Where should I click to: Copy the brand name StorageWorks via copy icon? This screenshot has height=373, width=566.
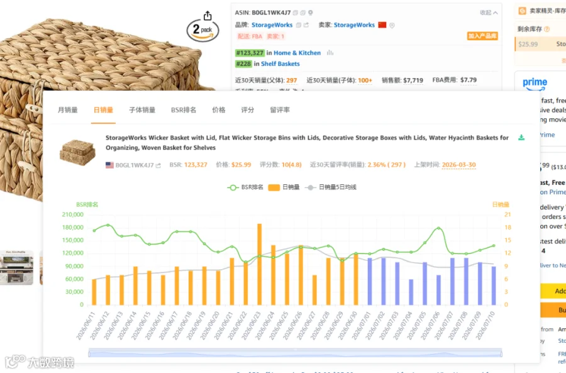pos(299,25)
